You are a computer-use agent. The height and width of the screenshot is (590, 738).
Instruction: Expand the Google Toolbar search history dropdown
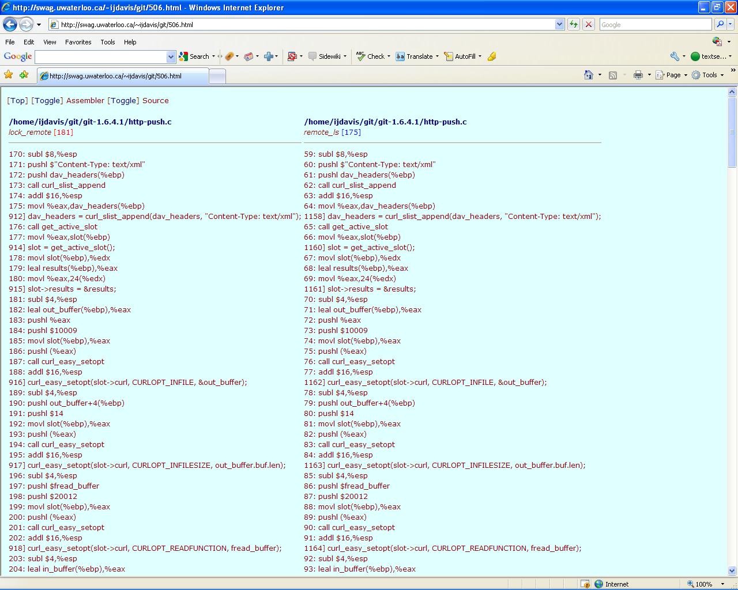171,56
